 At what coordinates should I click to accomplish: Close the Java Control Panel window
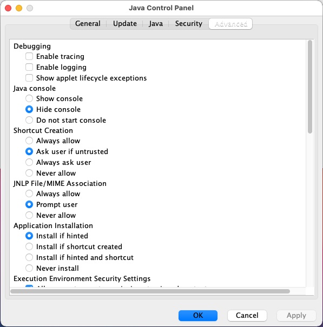[8, 8]
